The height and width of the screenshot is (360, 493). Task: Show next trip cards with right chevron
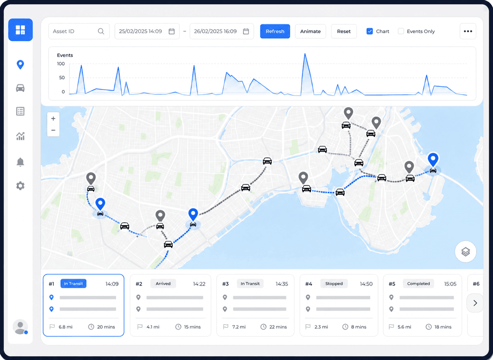point(475,303)
